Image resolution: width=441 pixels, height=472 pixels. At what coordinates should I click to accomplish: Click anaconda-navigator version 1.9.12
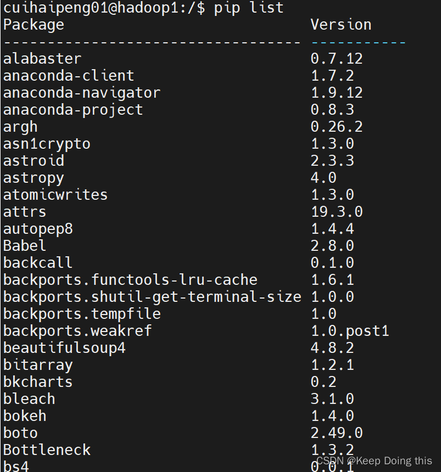(x=337, y=93)
